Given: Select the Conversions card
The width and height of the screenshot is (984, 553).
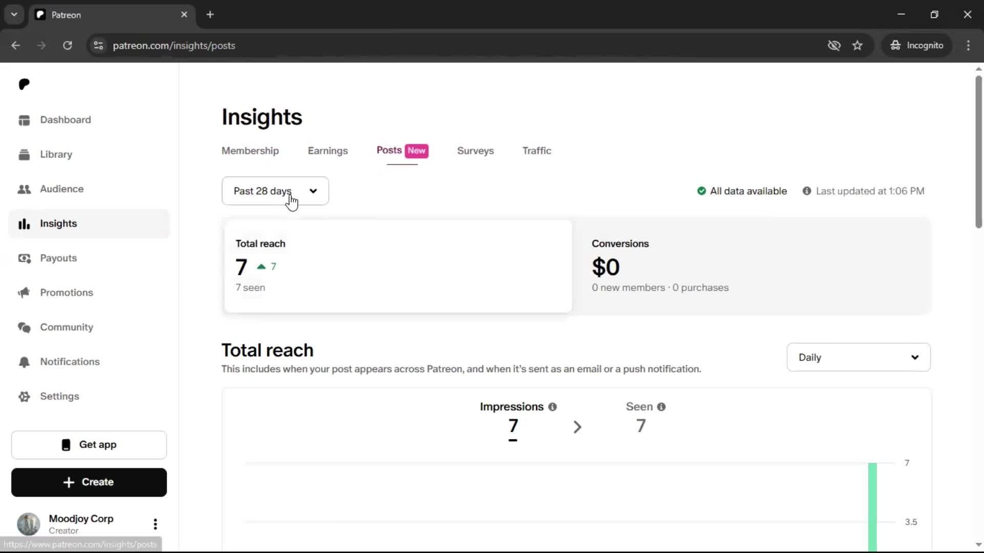Looking at the screenshot, I should point(751,266).
